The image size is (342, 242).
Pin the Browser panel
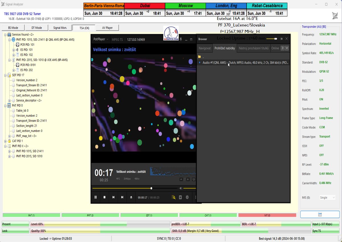(x=281, y=39)
